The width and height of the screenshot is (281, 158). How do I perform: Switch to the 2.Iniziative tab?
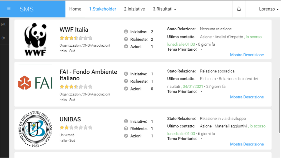(x=134, y=9)
